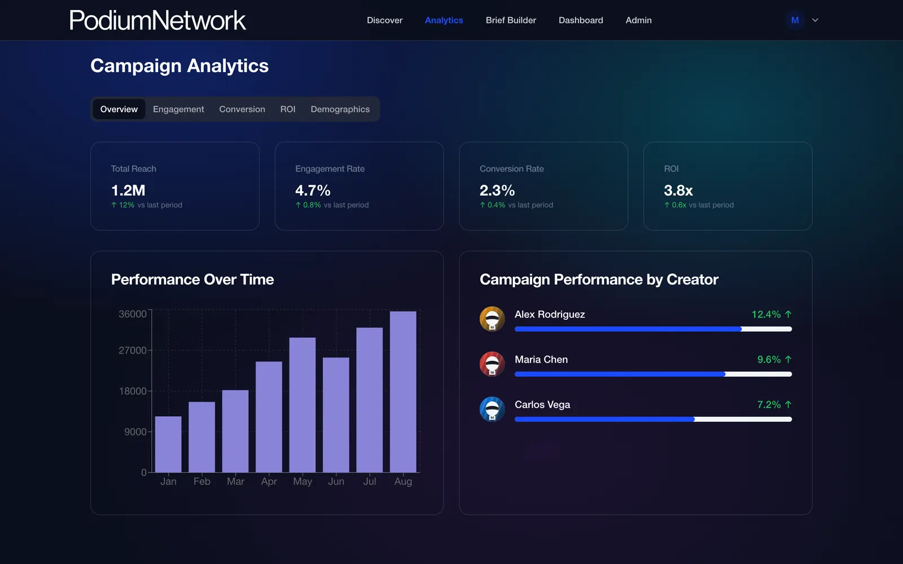The width and height of the screenshot is (903, 564).
Task: Click the May bar in the chart
Action: click(303, 405)
